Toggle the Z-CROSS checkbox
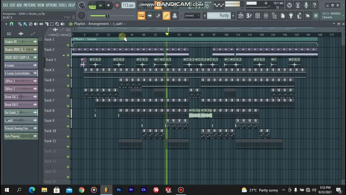The width and height of the screenshot is (346, 195). 58,35
